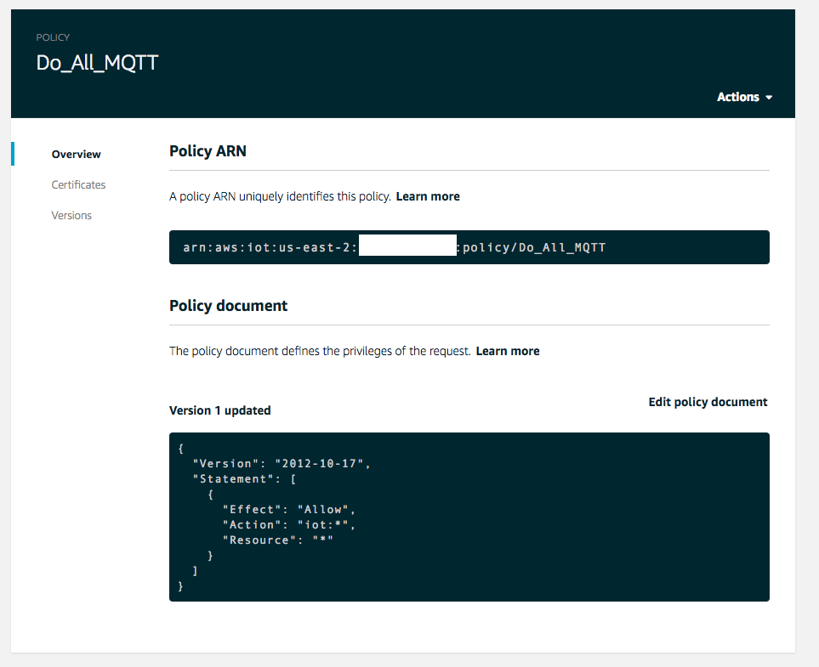Viewport: 819px width, 667px height.
Task: Click the POLICY breadcrumb label
Action: (53, 37)
